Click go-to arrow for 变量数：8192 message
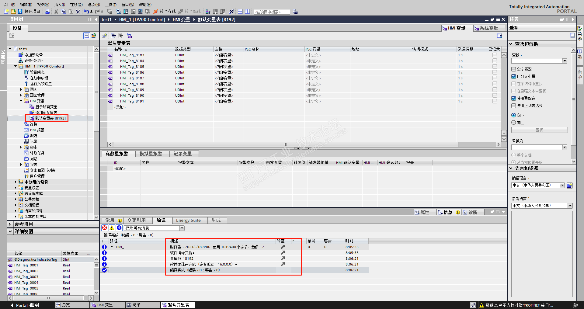Image resolution: width=584 pixels, height=309 pixels. 283,259
